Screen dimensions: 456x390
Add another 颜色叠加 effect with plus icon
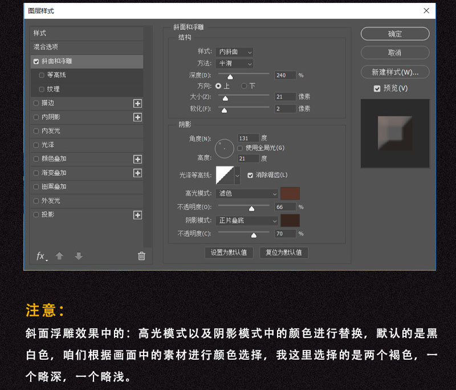tap(137, 159)
